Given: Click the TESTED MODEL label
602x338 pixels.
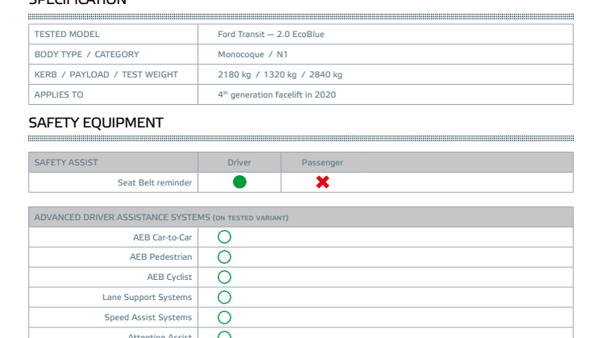Looking at the screenshot, I should tap(67, 34).
